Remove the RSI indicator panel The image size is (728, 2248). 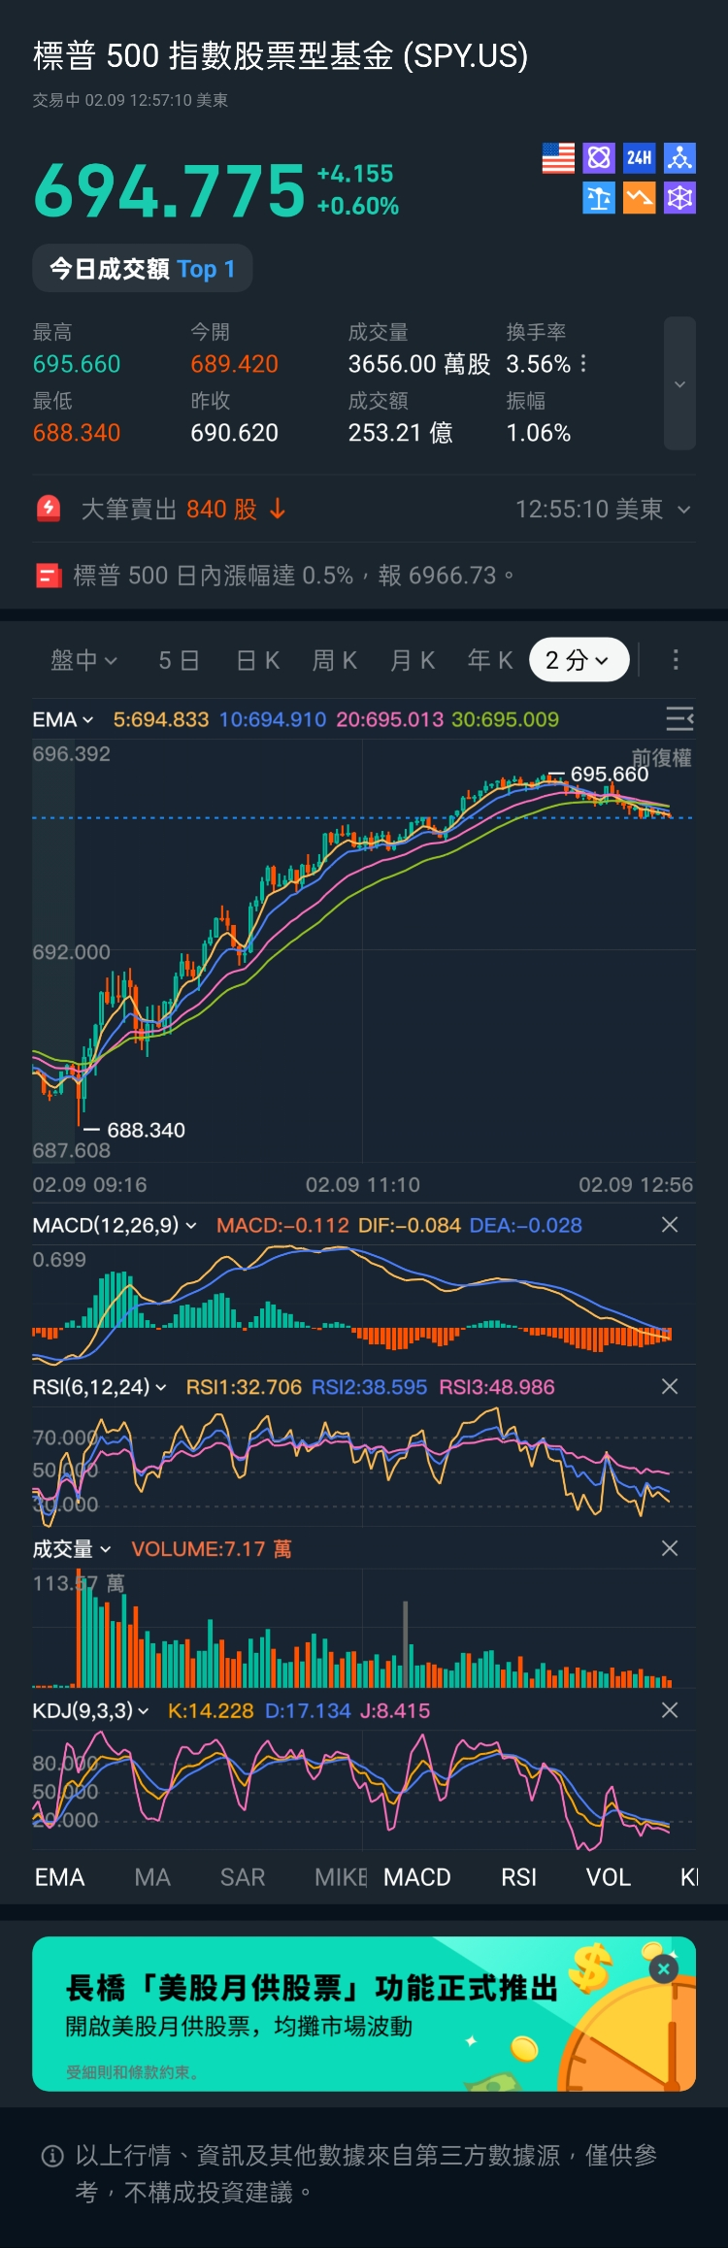[x=670, y=1387]
